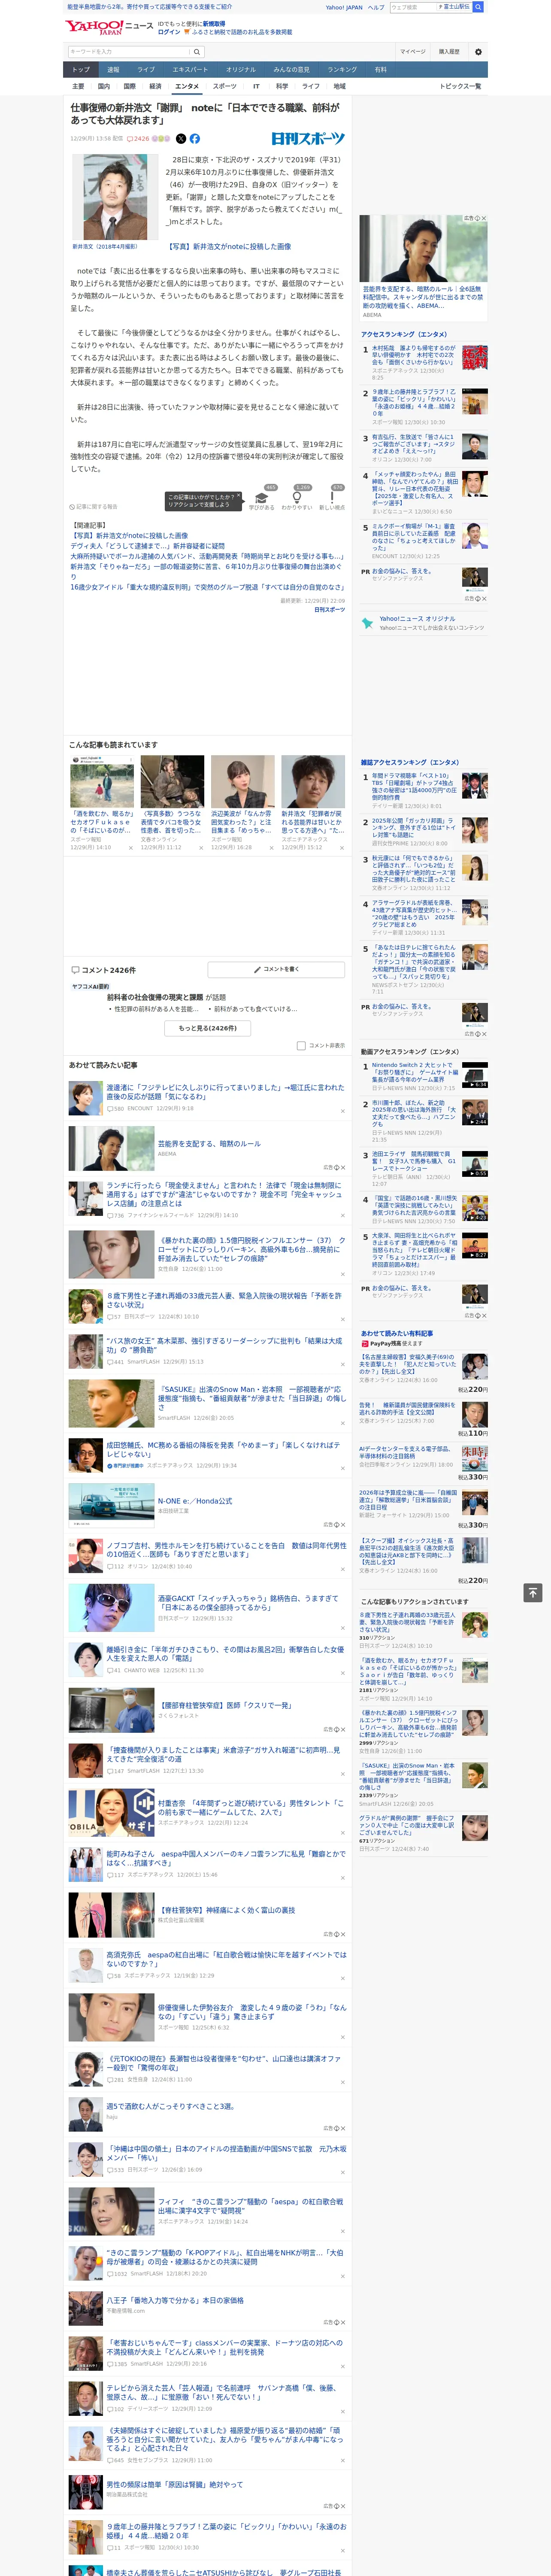Toggle the コメント非表示 checkbox
The width and height of the screenshot is (551, 2576).
point(301,1046)
